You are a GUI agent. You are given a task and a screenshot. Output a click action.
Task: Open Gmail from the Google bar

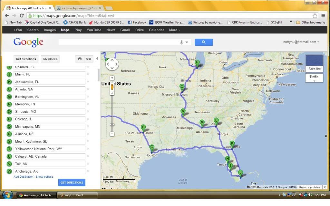coord(125,30)
